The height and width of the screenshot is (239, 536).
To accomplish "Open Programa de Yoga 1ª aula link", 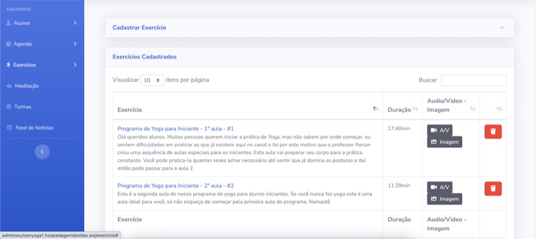I will [175, 129].
